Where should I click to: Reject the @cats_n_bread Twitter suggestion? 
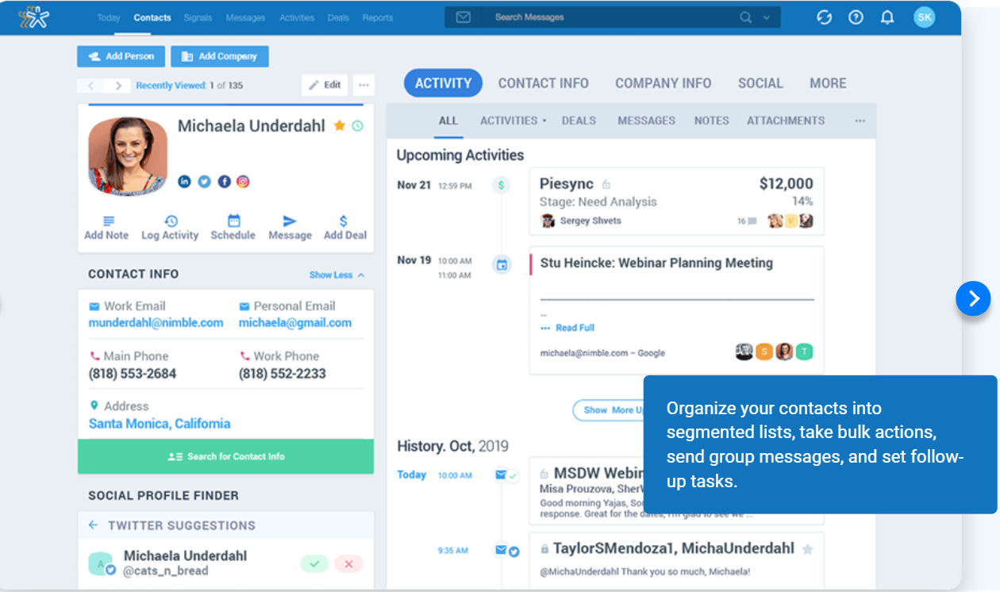tap(349, 564)
